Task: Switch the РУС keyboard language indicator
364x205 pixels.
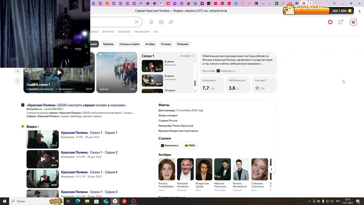Action: click(x=338, y=201)
